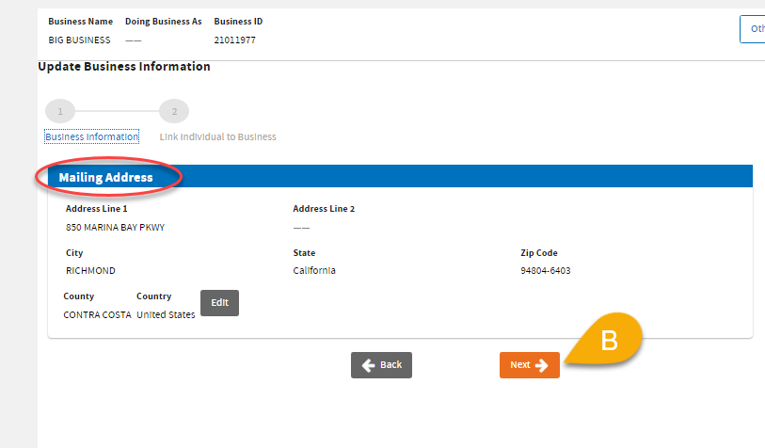Open the Business Information step link

pyautogui.click(x=91, y=136)
